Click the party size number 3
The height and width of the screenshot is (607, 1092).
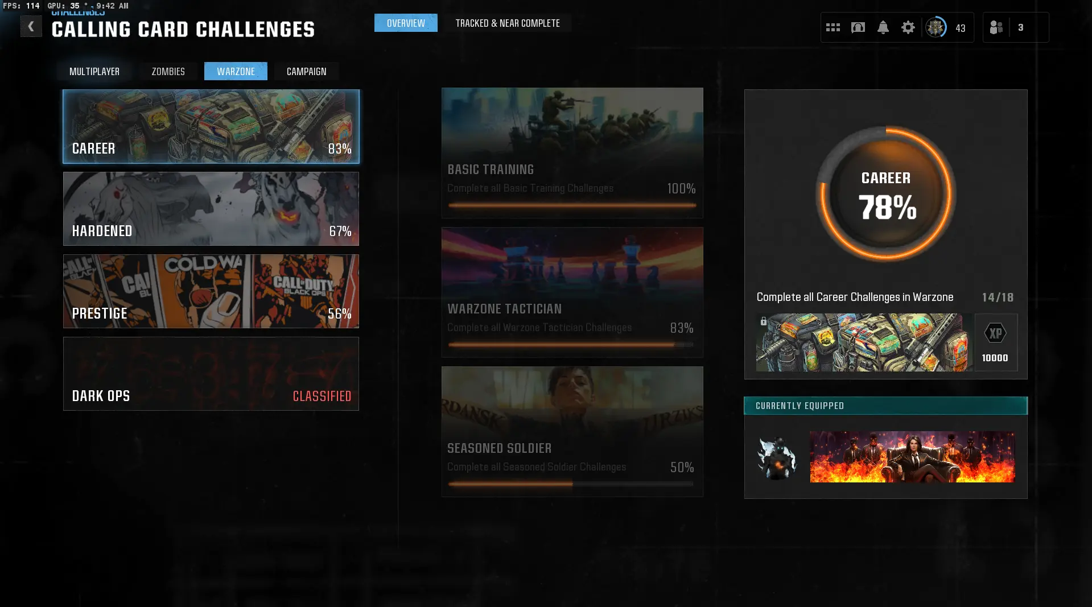click(1021, 27)
